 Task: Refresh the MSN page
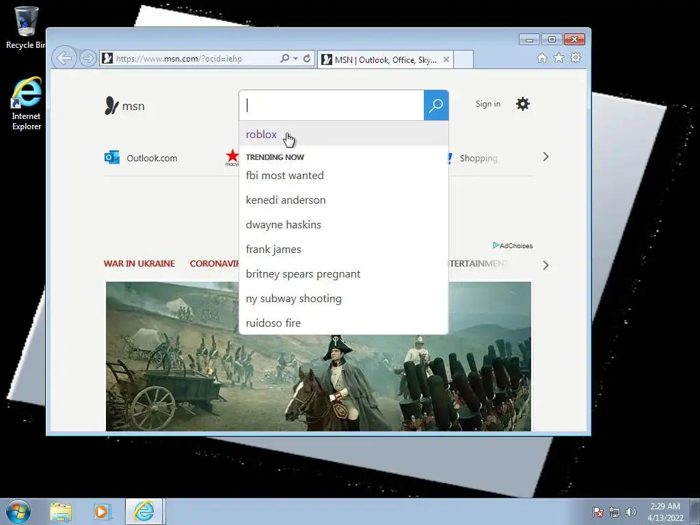click(307, 59)
